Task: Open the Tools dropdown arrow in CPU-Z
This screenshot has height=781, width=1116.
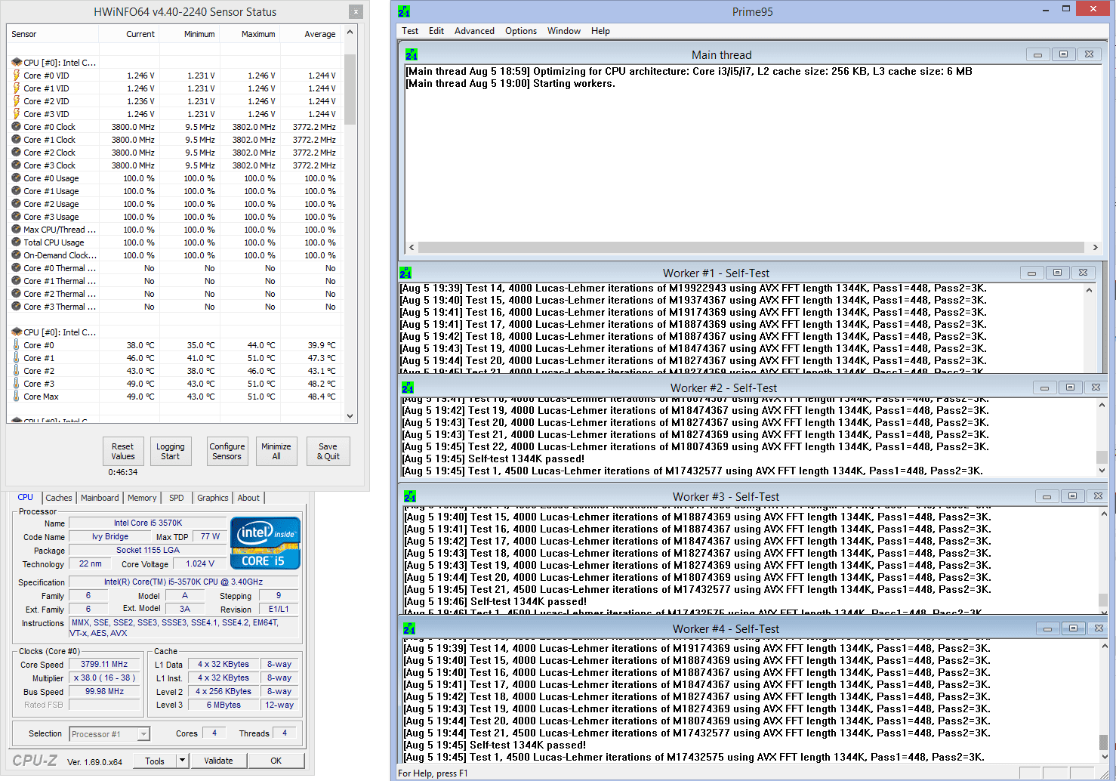Action: coord(182,761)
